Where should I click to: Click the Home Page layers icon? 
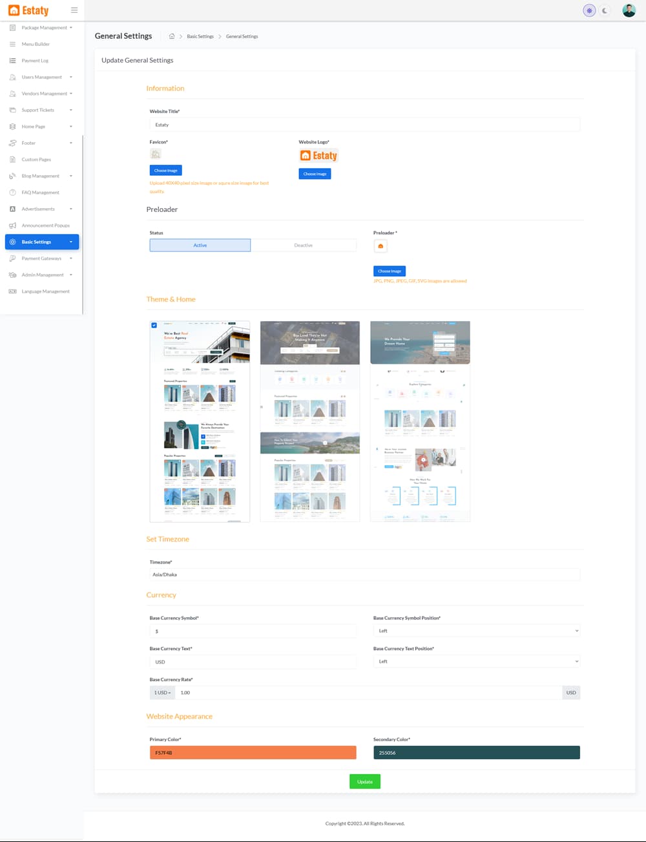tap(12, 127)
